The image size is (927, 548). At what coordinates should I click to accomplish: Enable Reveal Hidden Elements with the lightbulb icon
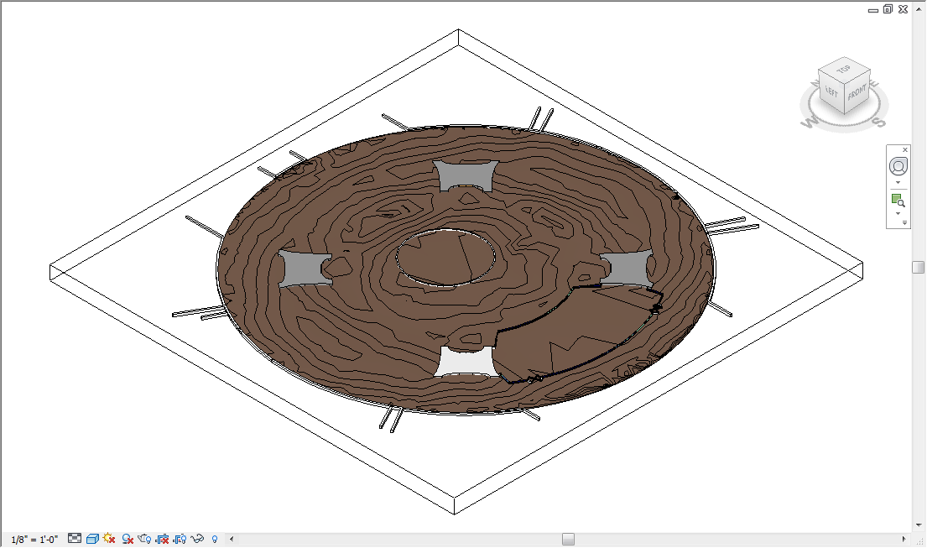[x=214, y=540]
